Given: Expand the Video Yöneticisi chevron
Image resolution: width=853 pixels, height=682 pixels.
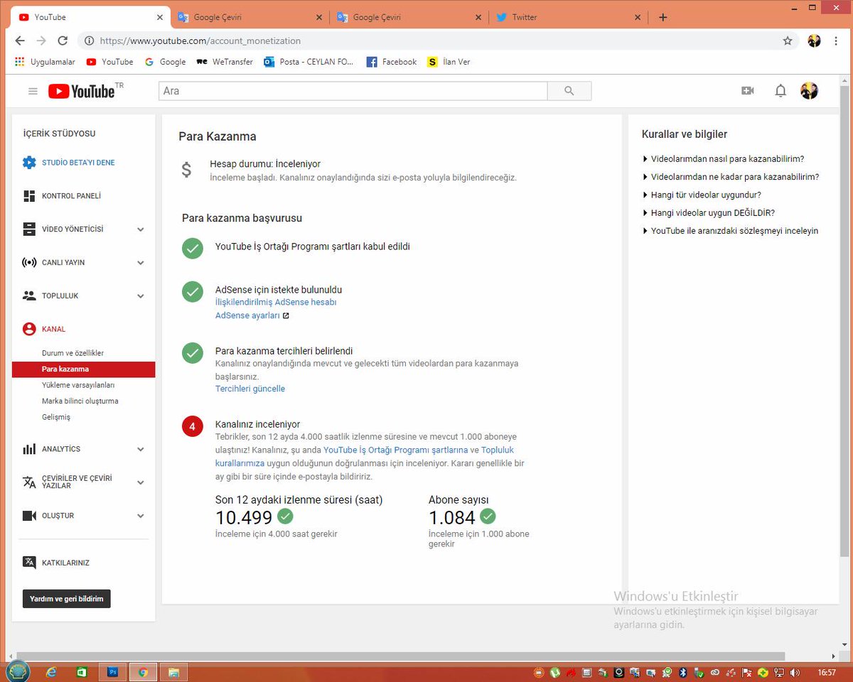Looking at the screenshot, I should tap(141, 229).
